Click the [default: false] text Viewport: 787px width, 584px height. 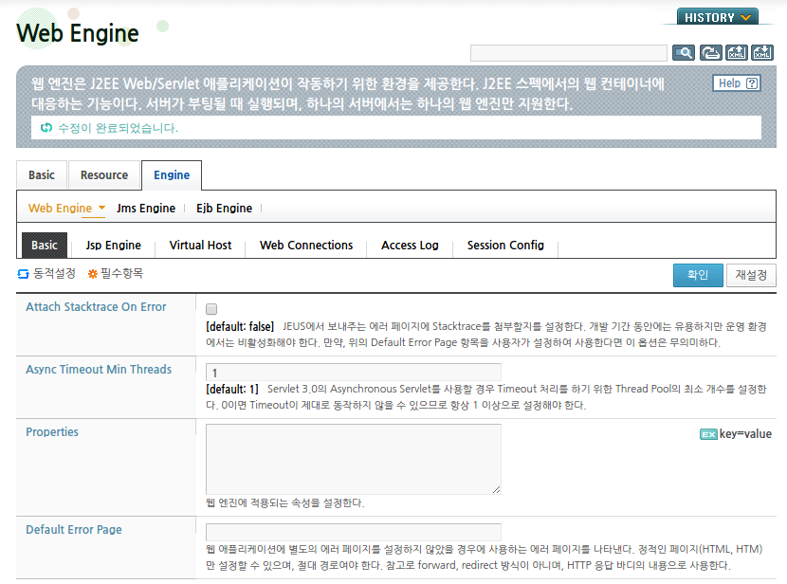click(240, 327)
